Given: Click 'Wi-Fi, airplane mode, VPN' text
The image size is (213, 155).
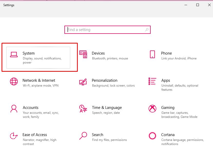Looking at the screenshot, I should click(41, 86).
